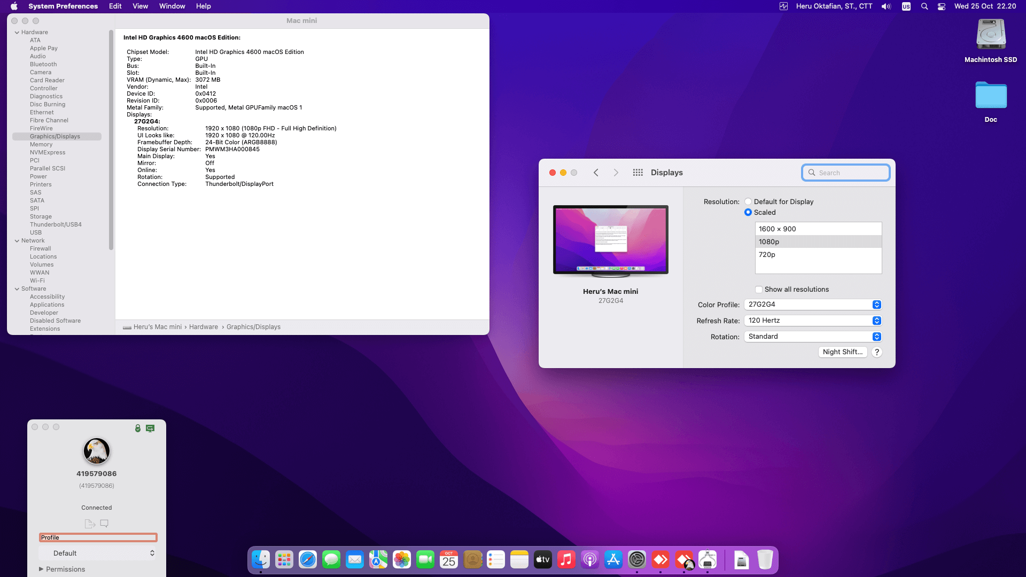
Task: Open Safari in the Dock
Action: tap(308, 559)
